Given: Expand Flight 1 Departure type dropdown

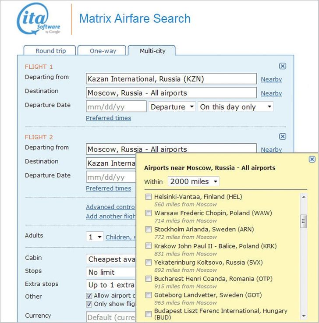Looking at the screenshot, I should coord(172,106).
